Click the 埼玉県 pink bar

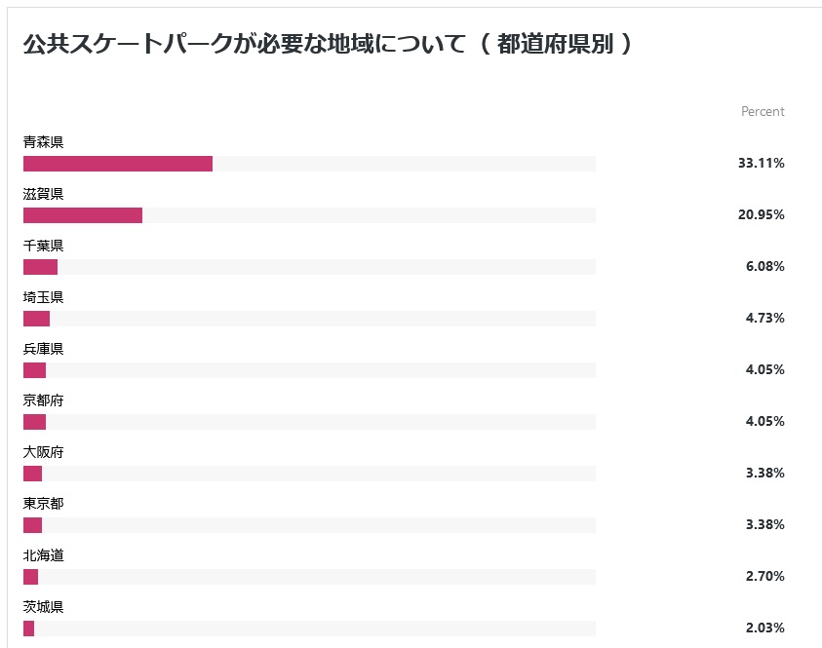click(37, 319)
